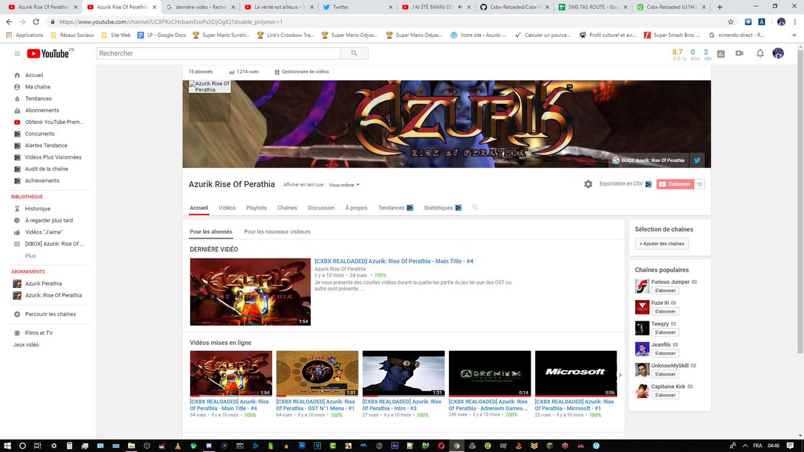Subscribe to Fuze III
The image size is (804, 452).
(665, 311)
